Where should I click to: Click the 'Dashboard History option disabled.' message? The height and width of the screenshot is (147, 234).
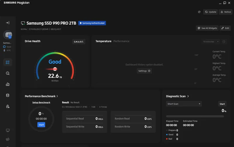[x=144, y=64]
